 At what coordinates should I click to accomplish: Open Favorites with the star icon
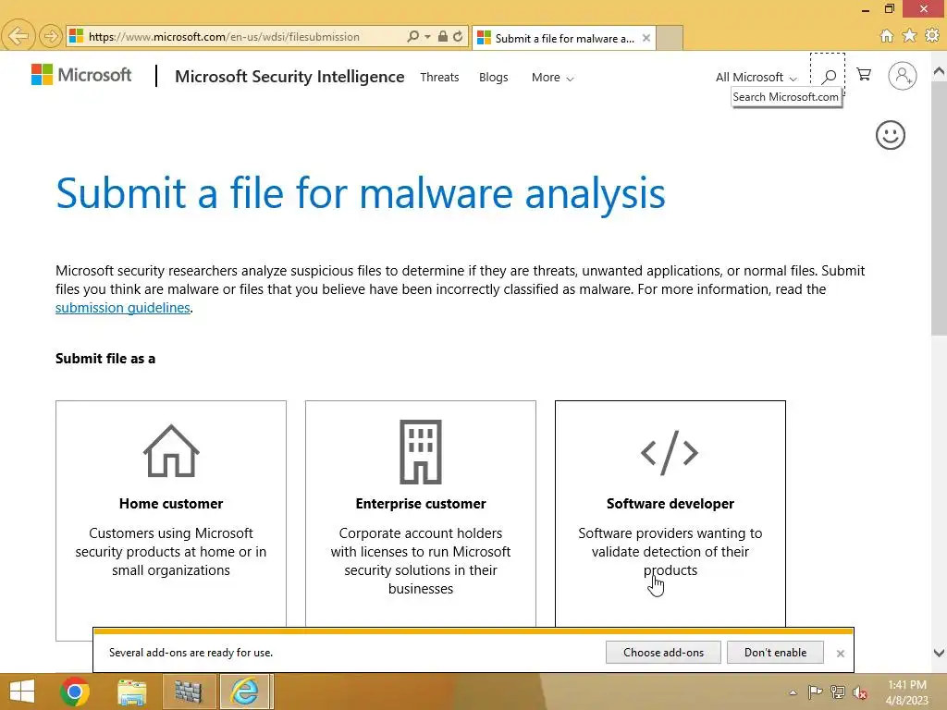click(910, 36)
